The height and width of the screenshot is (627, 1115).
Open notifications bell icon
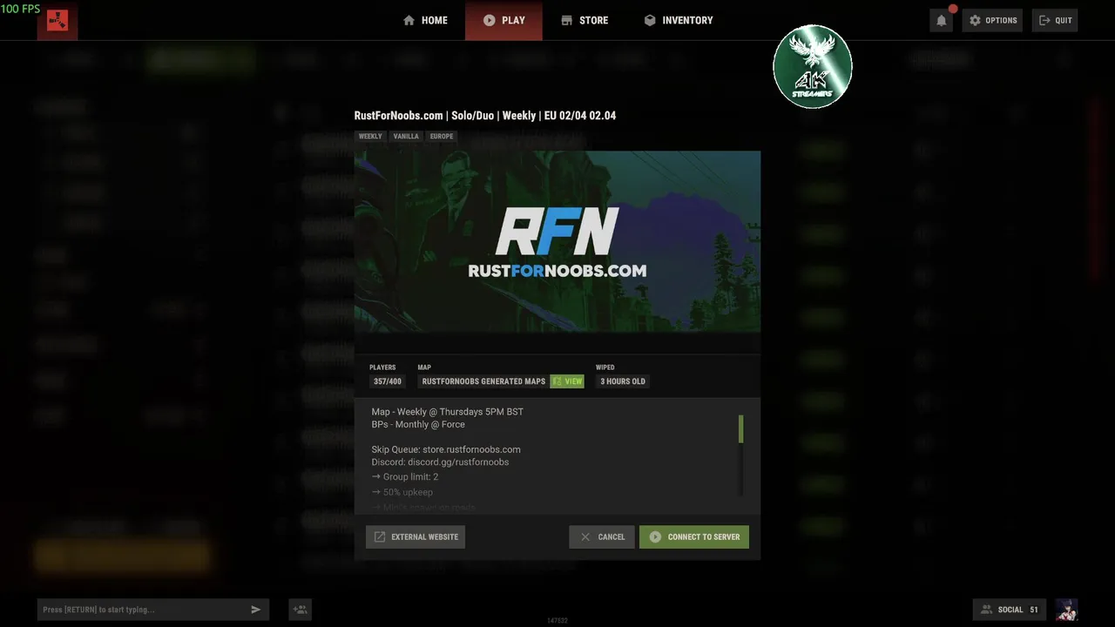click(x=942, y=20)
